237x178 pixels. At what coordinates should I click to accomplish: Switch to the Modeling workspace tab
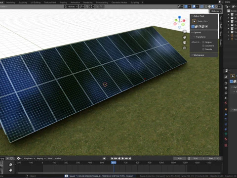coord(10,2)
